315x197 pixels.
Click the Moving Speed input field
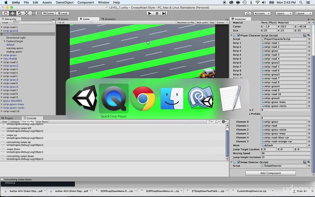tap(285, 153)
